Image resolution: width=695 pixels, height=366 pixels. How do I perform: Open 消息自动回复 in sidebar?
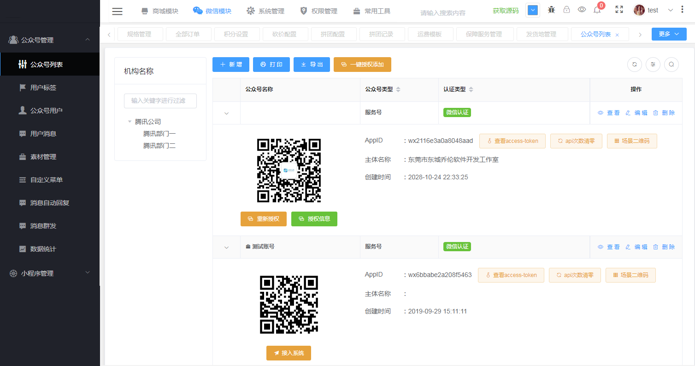click(50, 203)
